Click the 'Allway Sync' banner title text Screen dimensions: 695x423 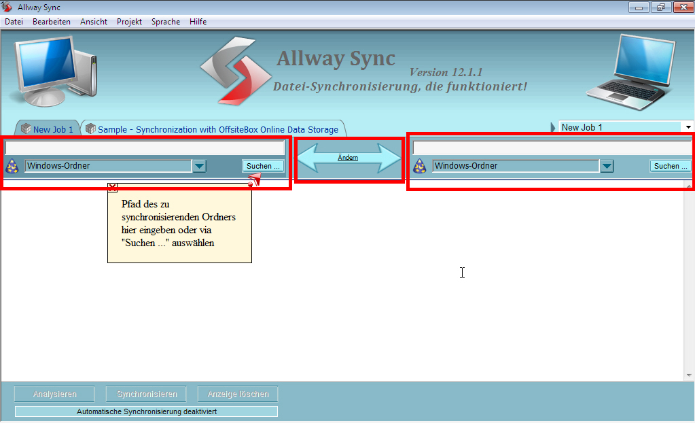pyautogui.click(x=336, y=58)
